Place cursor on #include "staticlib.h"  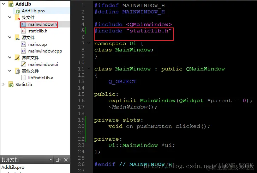click(133, 31)
